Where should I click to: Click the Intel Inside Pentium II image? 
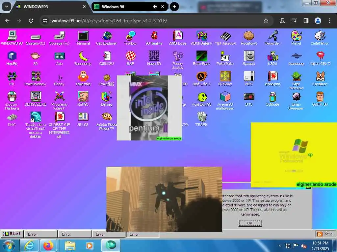coord(149,108)
